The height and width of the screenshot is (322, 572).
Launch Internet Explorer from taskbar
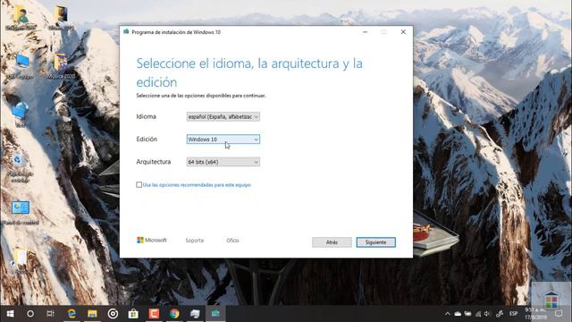coord(71,314)
